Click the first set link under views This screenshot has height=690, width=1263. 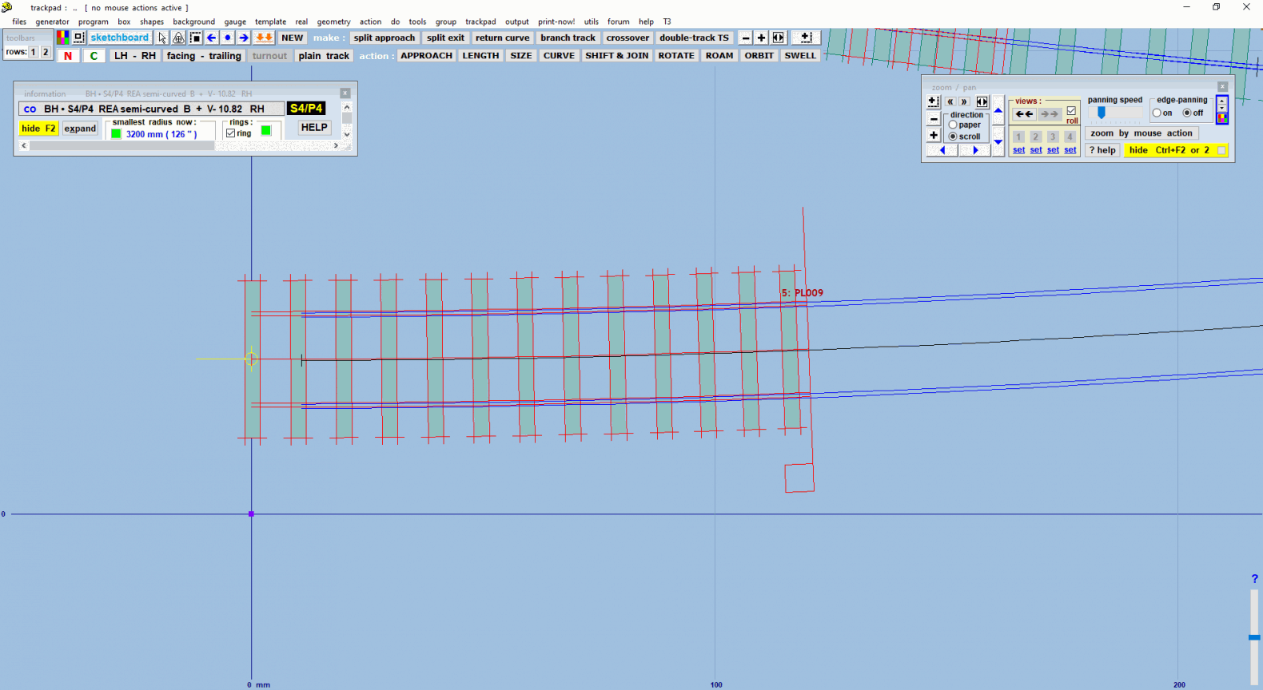point(1018,150)
